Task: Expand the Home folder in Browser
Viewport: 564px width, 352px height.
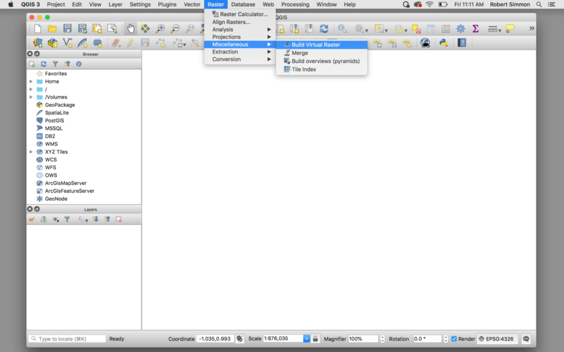Action: coord(31,81)
